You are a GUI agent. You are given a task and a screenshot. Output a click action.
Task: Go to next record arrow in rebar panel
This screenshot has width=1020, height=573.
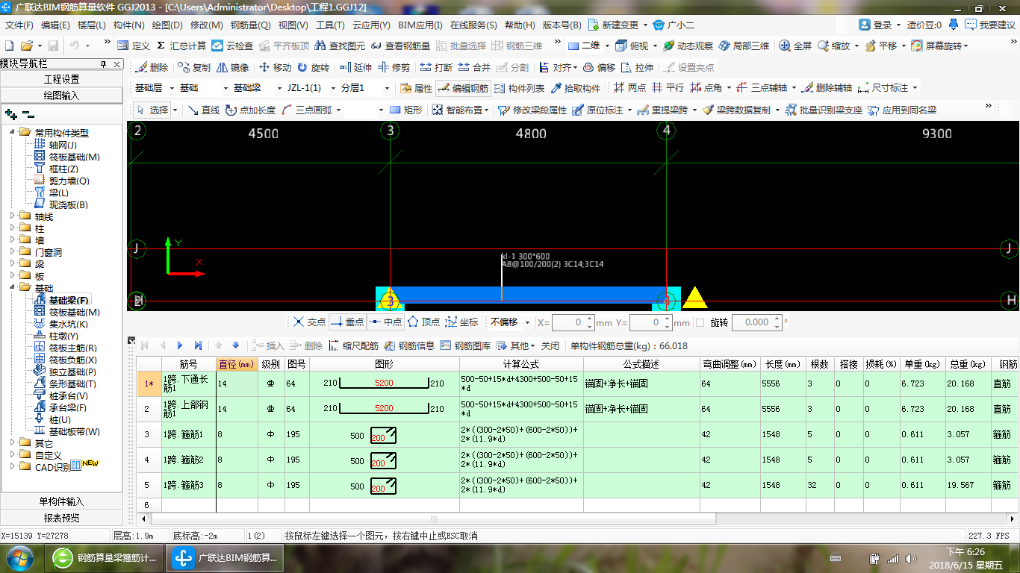(180, 345)
